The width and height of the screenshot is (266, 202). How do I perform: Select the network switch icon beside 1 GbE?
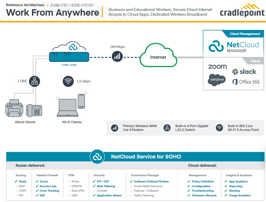pos(34,81)
